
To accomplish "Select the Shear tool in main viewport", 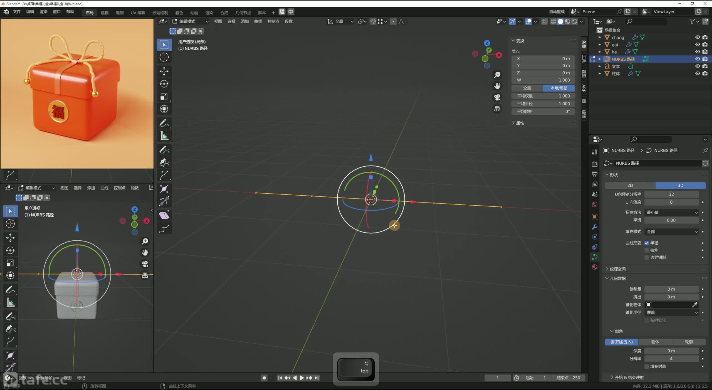I will (x=164, y=216).
